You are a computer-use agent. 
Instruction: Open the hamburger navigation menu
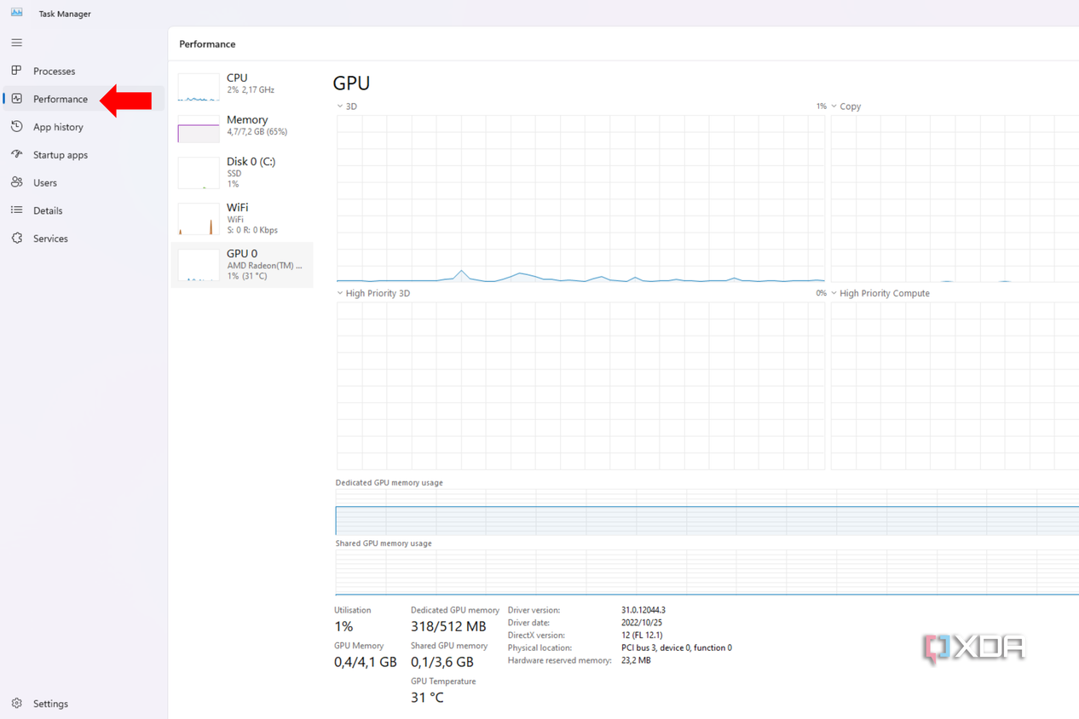(x=16, y=43)
